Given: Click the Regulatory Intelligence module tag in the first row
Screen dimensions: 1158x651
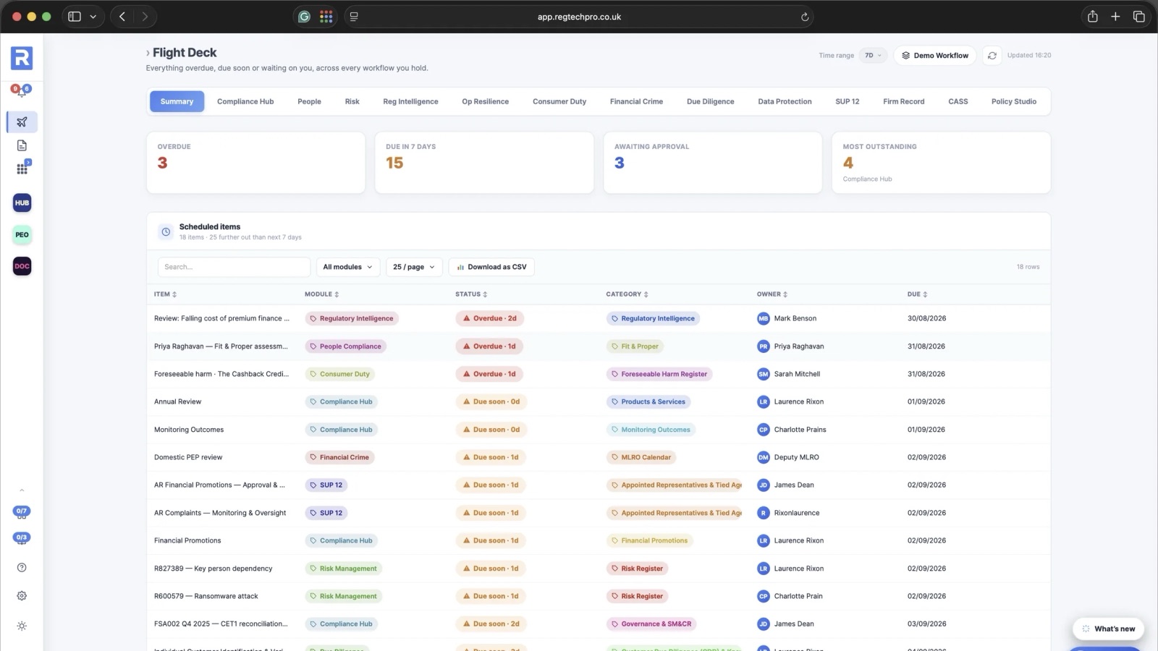Looking at the screenshot, I should coord(352,318).
